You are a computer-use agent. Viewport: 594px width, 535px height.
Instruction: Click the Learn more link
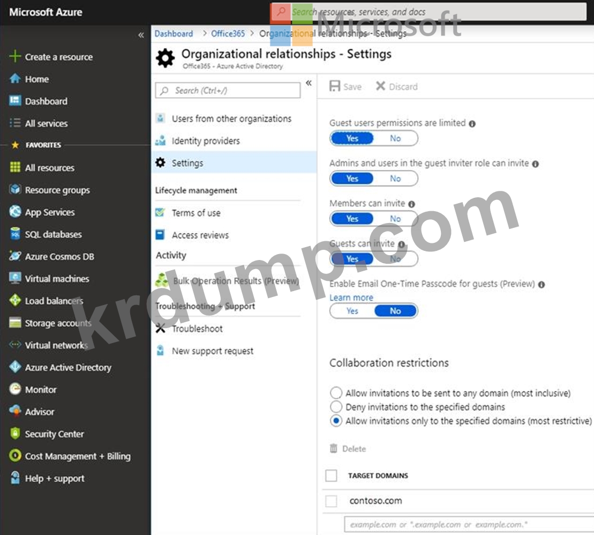(351, 298)
